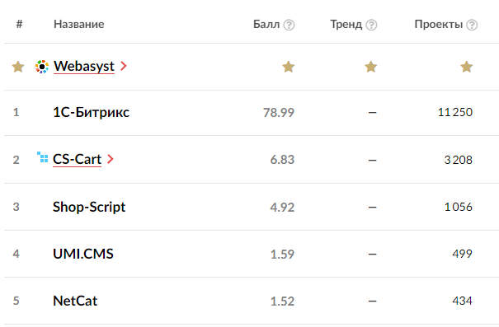Click the Webasyst colorful logo icon
This screenshot has width=499, height=327.
pyautogui.click(x=42, y=67)
